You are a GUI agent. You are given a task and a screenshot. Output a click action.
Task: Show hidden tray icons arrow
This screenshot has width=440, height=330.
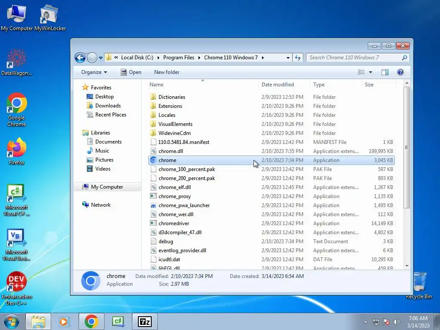pos(365,322)
